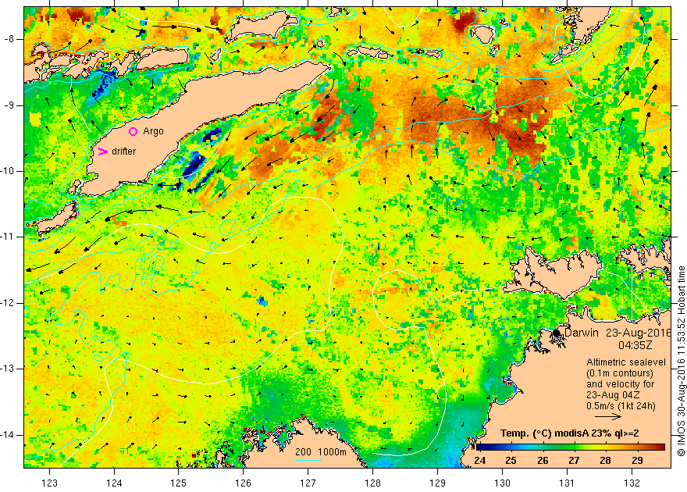The image size is (687, 492).
Task: Click the colorbar value 26
Action: (543, 461)
